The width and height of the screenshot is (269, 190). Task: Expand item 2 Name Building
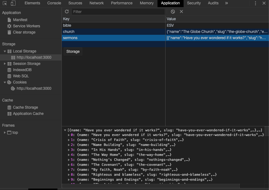click(x=69, y=145)
